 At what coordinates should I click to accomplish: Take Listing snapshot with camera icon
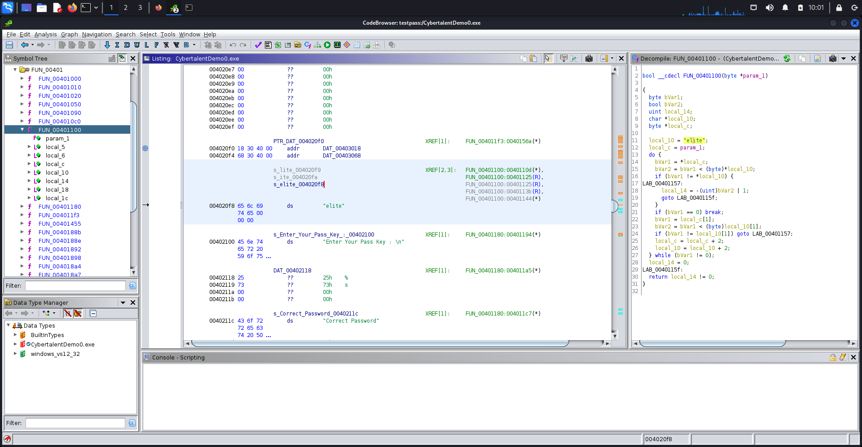[x=589, y=58]
